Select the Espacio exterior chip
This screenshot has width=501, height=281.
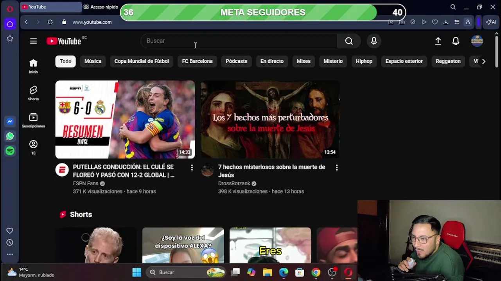pyautogui.click(x=404, y=61)
